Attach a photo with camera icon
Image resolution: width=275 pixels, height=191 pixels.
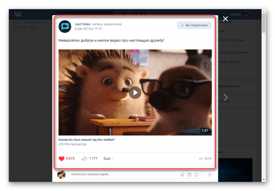click(189, 175)
